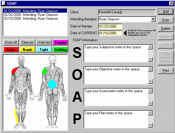Screen dimensions: 175x133
Task: Select the 01/23/2000 session entry
Action: click(x=35, y=11)
